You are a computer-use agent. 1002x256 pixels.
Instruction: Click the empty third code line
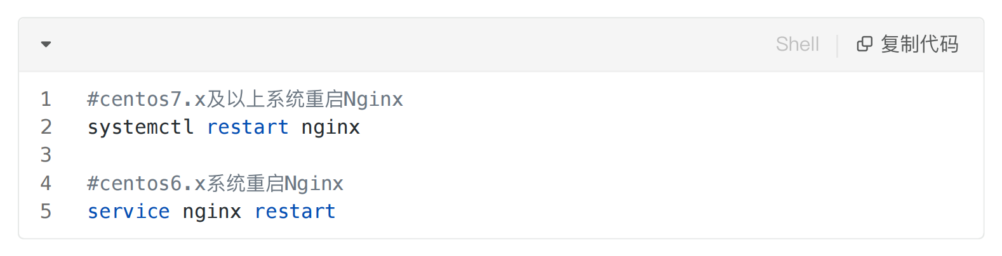pos(533,155)
